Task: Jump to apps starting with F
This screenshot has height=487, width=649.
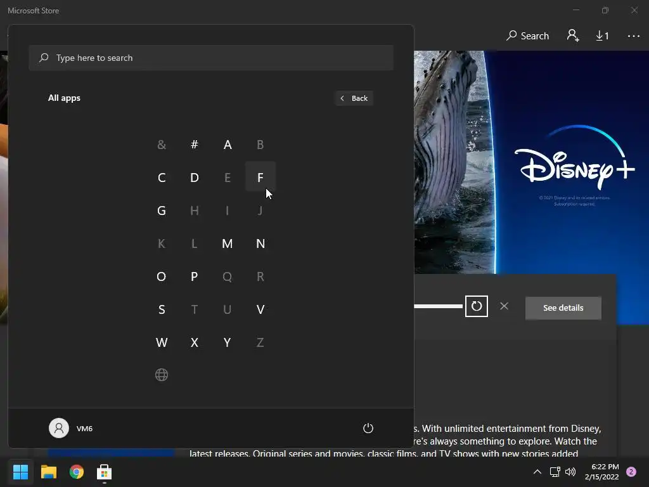Action: point(260,178)
